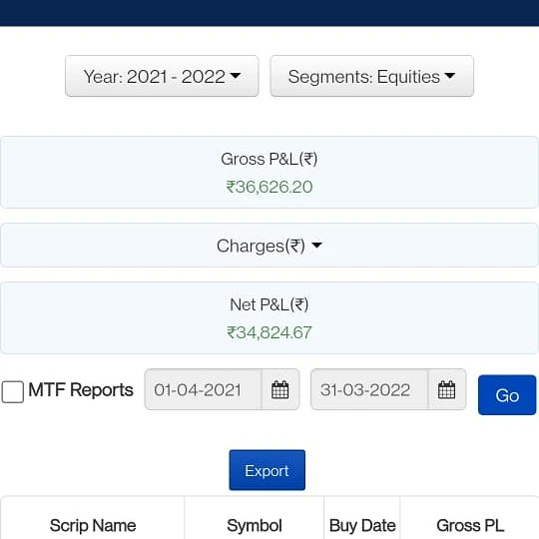Export the P&L report
Image resolution: width=539 pixels, height=539 pixels.
click(268, 470)
